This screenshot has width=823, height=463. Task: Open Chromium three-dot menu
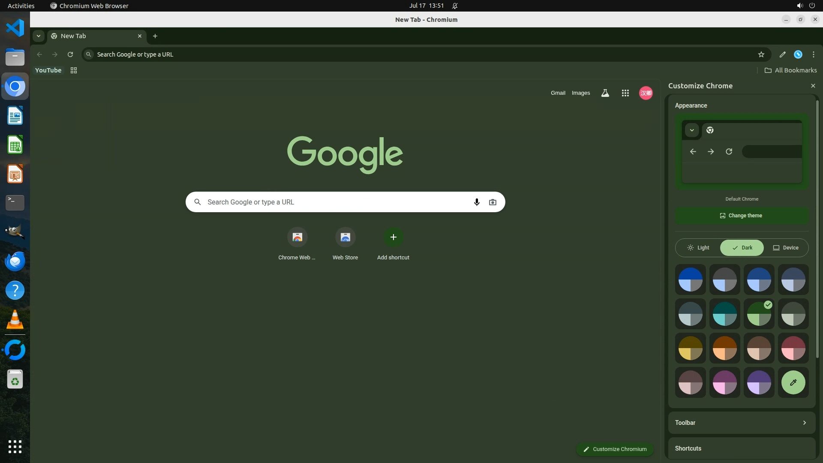[813, 54]
